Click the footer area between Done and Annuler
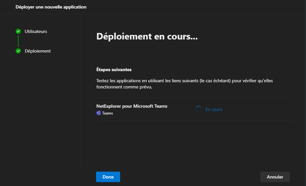The image size is (306, 186). click(x=190, y=177)
